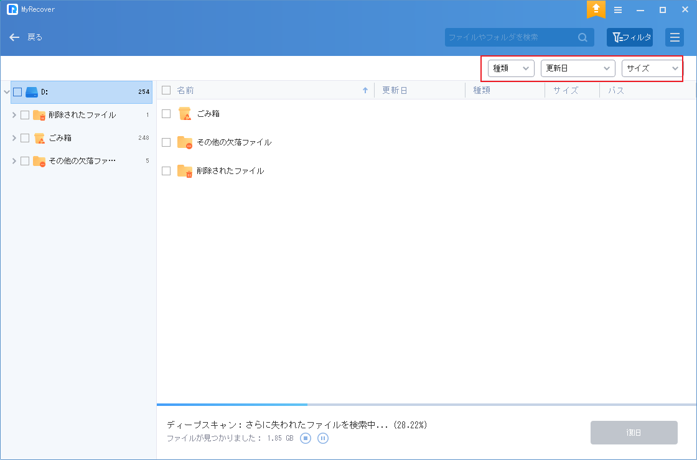Click the その他の欠落ファイル folder icon in sidebar
697x460 pixels.
[x=39, y=161]
